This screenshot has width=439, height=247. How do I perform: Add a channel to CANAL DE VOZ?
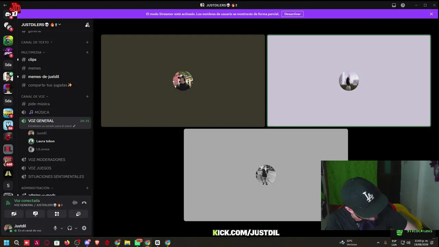pos(87,96)
